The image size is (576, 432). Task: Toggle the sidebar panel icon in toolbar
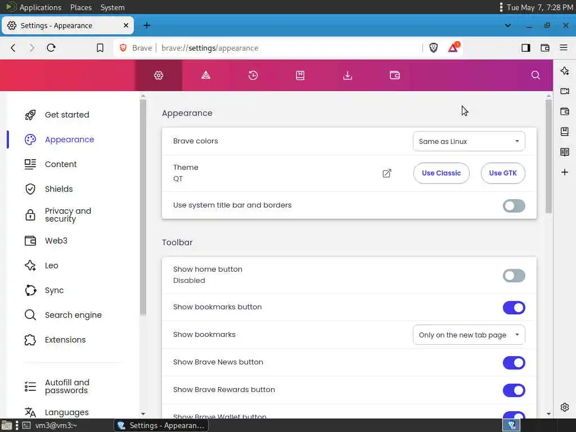[526, 48]
